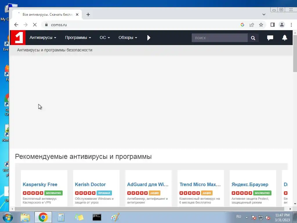Open the Chrome profile menu
This screenshot has height=223, width=297.
coord(282,25)
